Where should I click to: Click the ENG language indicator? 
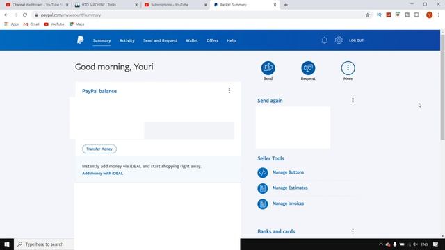(x=424, y=244)
